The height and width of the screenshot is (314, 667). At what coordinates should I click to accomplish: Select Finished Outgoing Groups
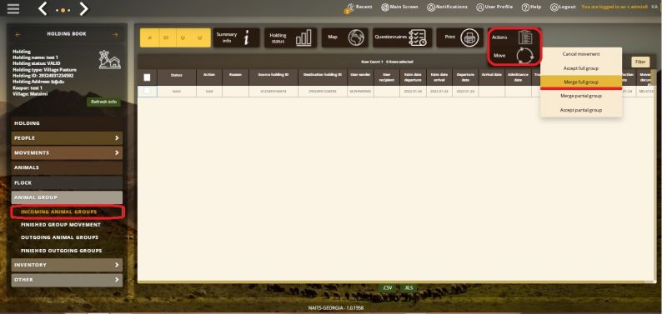(61, 251)
